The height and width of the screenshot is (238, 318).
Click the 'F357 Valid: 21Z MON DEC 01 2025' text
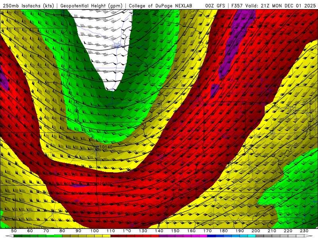(273, 6)
